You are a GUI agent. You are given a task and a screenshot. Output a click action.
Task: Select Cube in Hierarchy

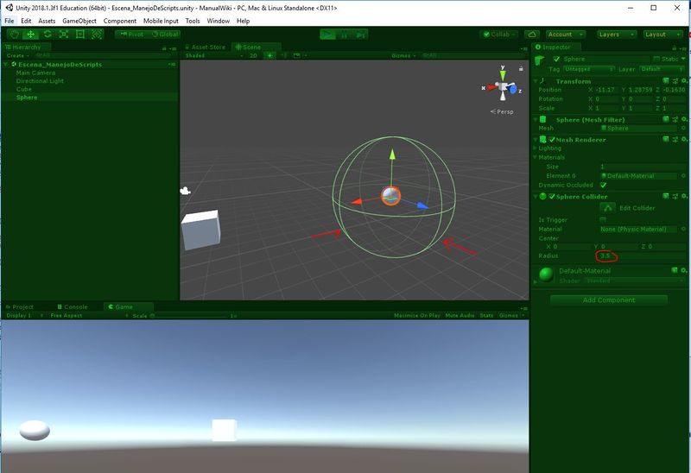pyautogui.click(x=24, y=89)
